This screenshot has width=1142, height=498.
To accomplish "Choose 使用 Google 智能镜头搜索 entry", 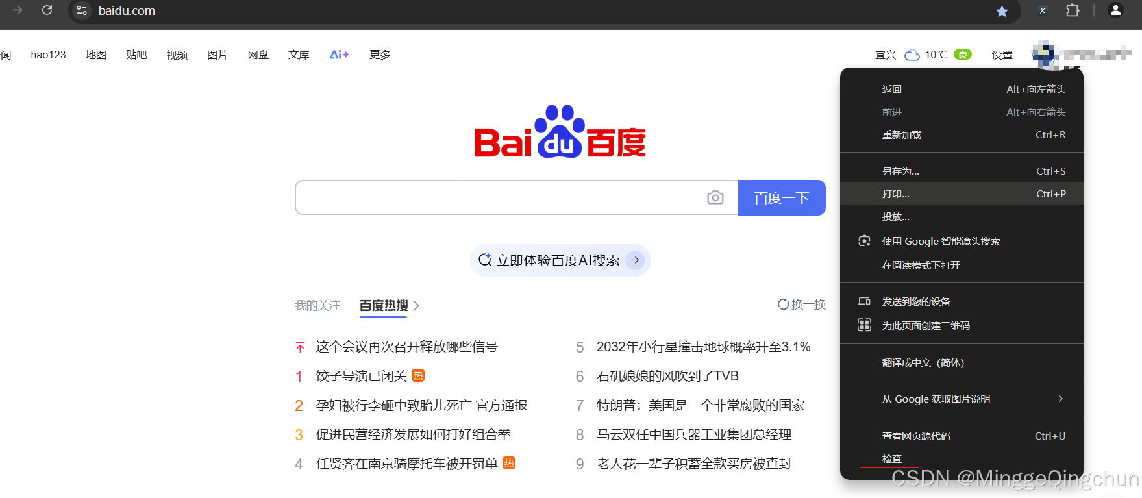I will (962, 241).
